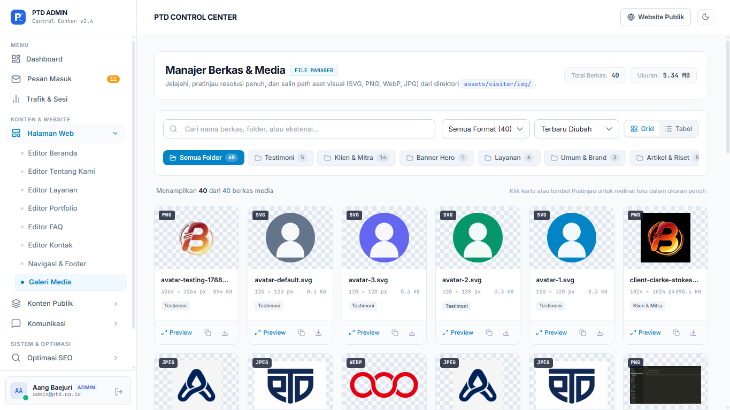This screenshot has width=730, height=410.
Task: Click the AA user avatar
Action: [19, 391]
